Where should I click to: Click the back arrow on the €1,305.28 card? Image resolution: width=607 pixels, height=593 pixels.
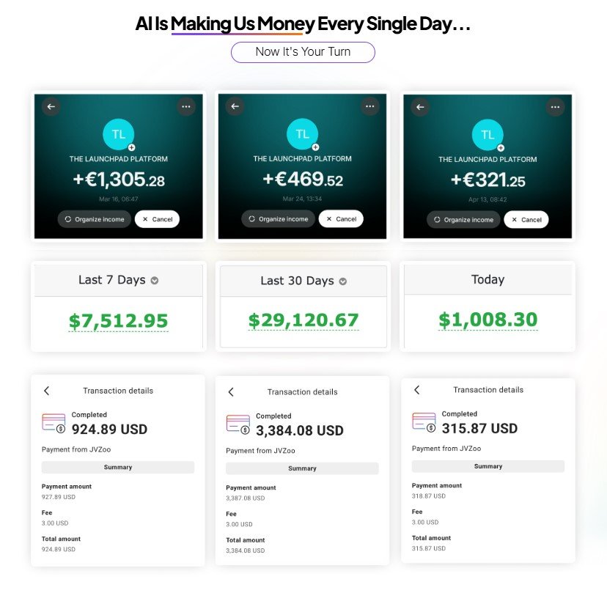click(x=51, y=106)
